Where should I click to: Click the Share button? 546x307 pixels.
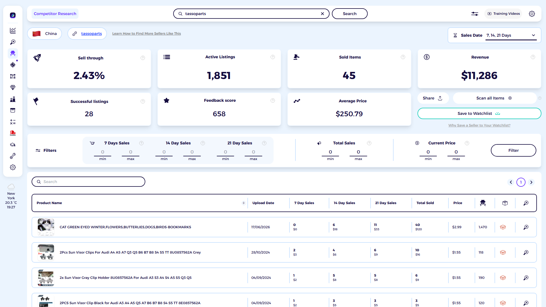(x=433, y=98)
